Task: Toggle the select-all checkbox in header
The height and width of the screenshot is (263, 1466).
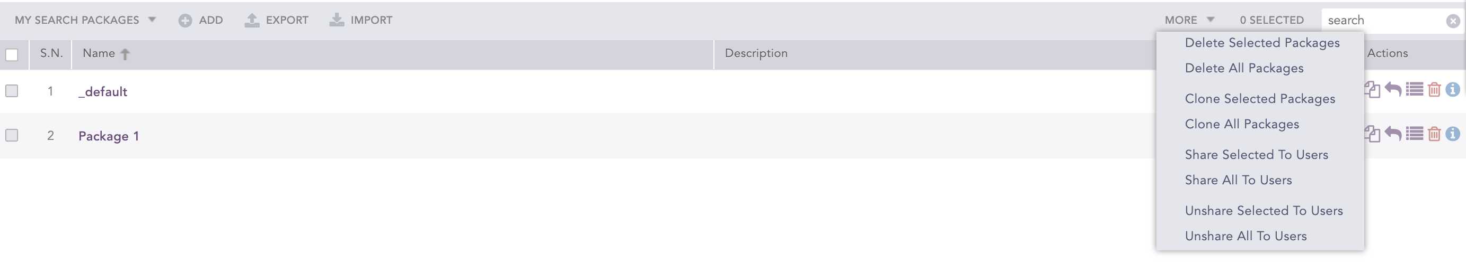Action: coord(12,55)
